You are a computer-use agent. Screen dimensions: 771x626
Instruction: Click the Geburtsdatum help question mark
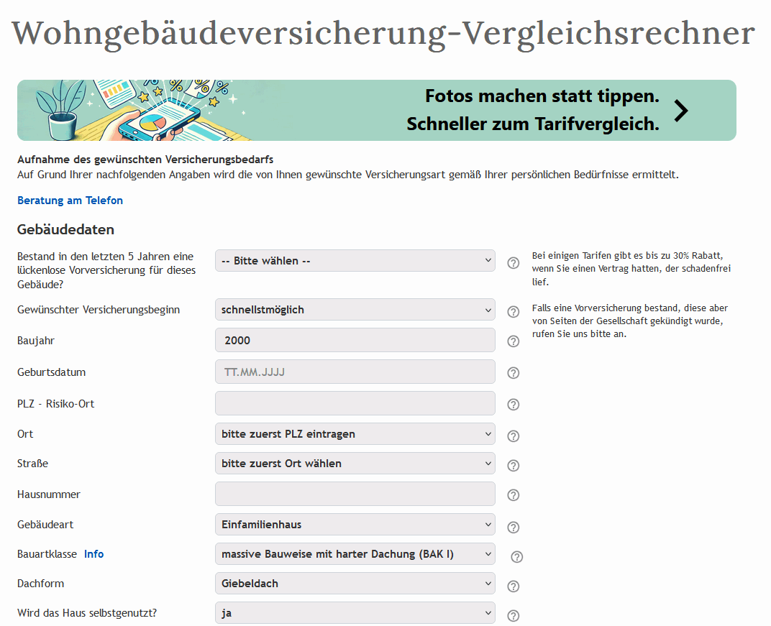coord(513,373)
